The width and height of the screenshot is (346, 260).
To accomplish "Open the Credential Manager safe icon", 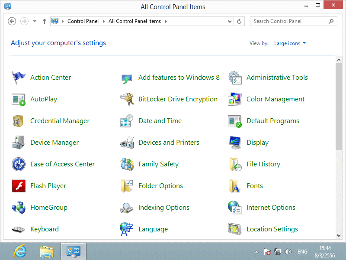I will point(18,121).
